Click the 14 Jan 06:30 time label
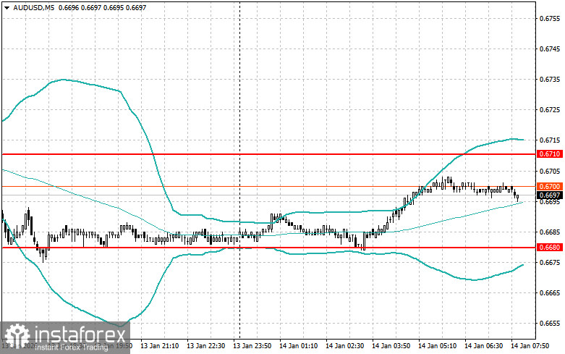The width and height of the screenshot is (565, 354). point(483,346)
